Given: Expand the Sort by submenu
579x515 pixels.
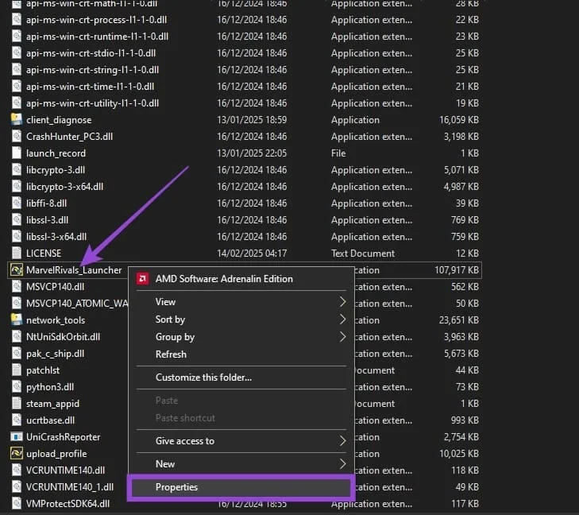Looking at the screenshot, I should [x=342, y=319].
